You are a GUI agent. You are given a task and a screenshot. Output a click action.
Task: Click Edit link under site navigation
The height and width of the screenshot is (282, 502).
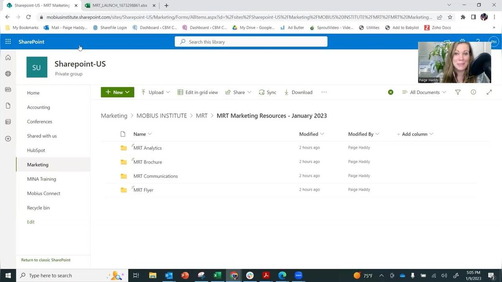pyautogui.click(x=31, y=222)
